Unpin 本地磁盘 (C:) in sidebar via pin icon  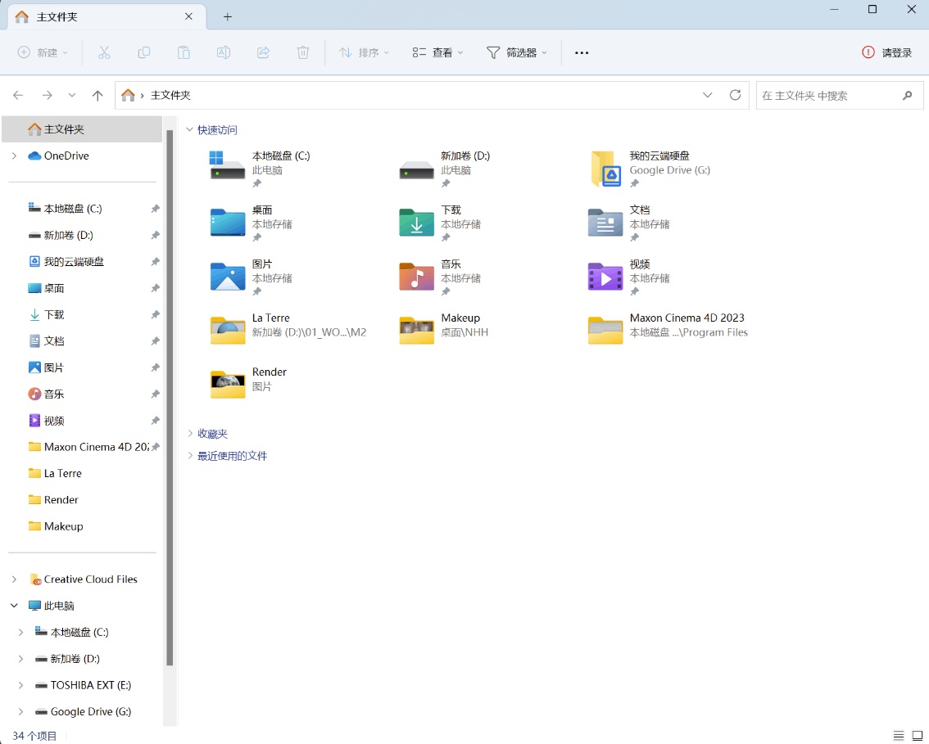pos(155,209)
